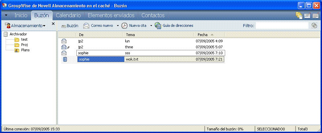Click the Correo nuevo label
The image size is (322, 133).
(x=102, y=26)
